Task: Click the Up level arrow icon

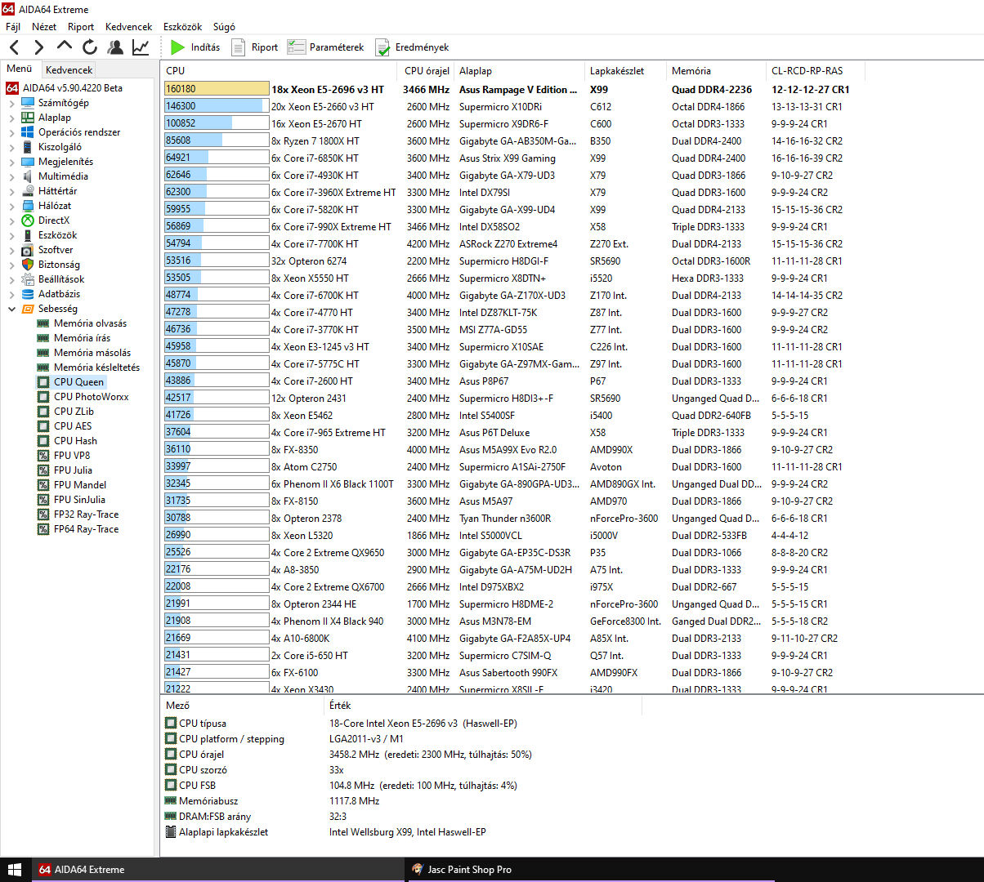Action: [64, 47]
